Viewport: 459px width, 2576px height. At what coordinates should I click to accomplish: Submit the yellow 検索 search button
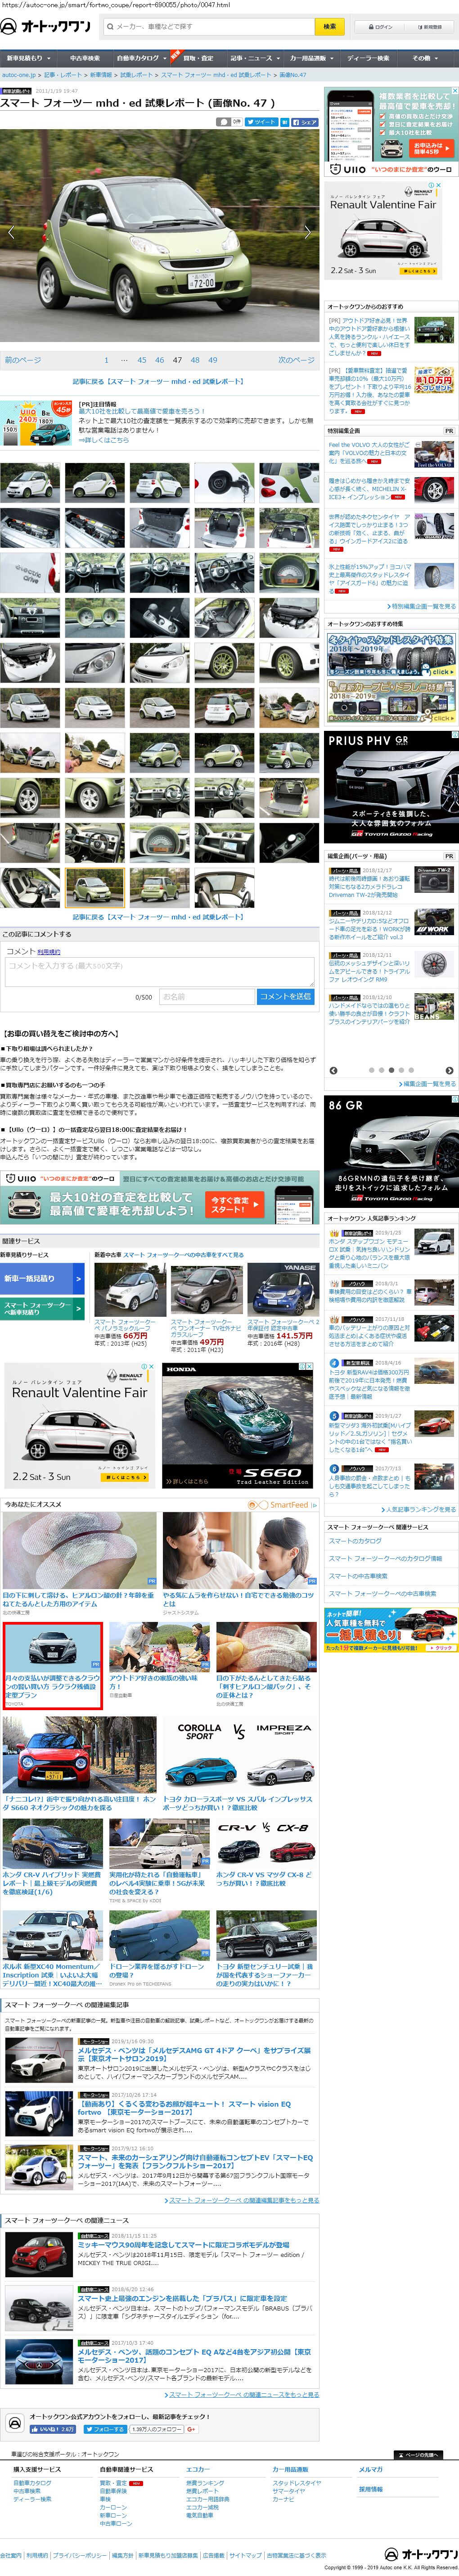(329, 26)
